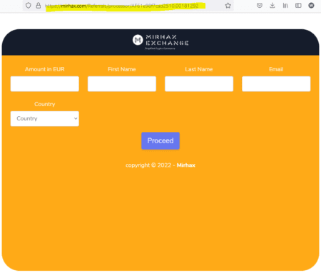Click the 'copyright © 2022' text
This screenshot has width=321, height=273.
pos(148,165)
